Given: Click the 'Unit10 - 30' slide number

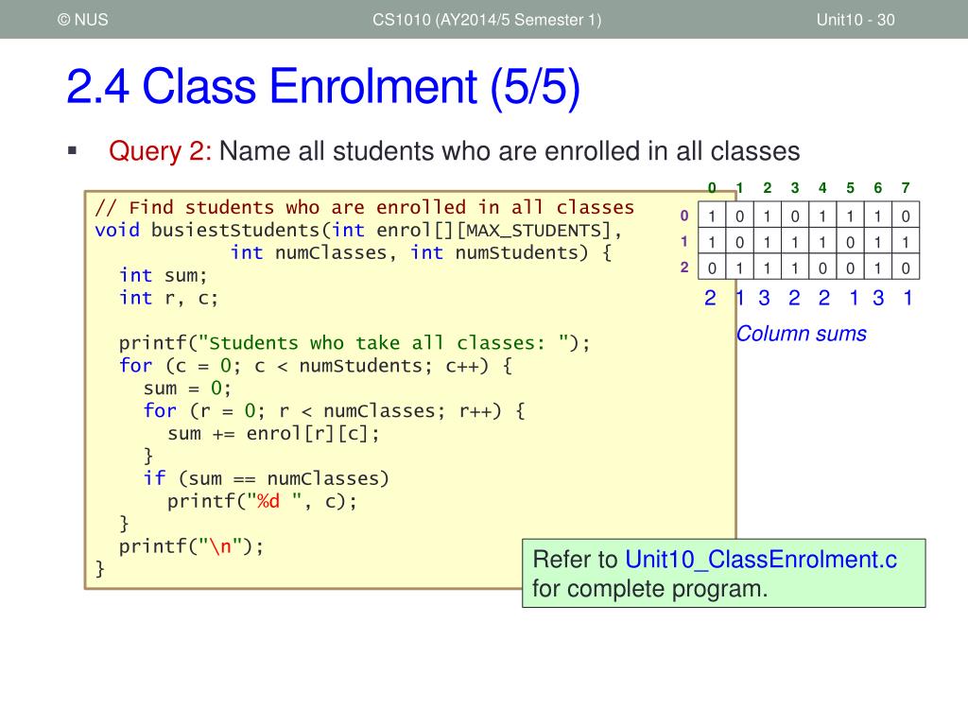Looking at the screenshot, I should [855, 20].
